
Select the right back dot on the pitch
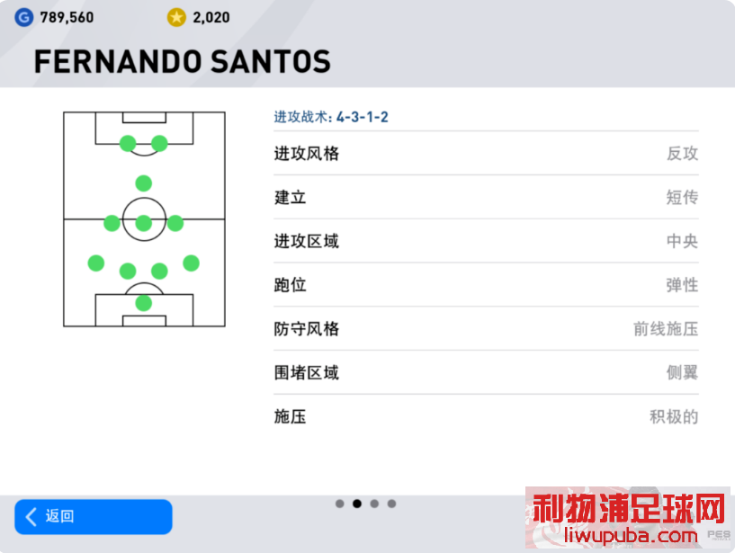191,263
